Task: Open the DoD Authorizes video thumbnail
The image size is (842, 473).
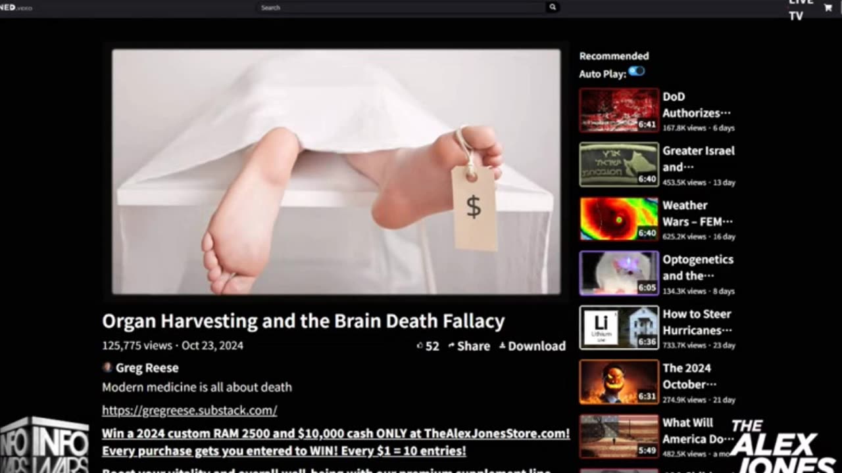Action: click(619, 110)
